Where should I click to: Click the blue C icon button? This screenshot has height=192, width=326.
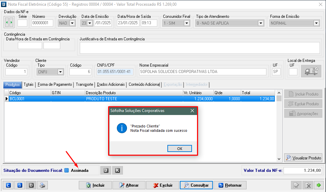(x=8, y=185)
